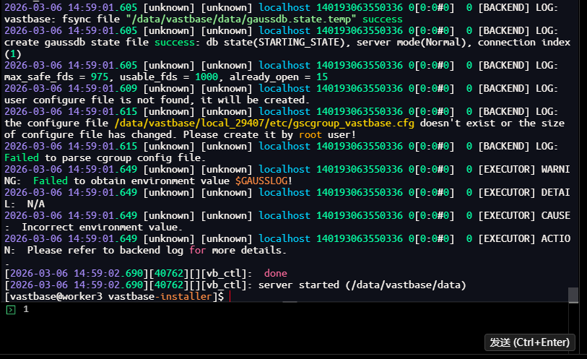Click the 14:59:01.609 log timestamp

tap(71, 88)
